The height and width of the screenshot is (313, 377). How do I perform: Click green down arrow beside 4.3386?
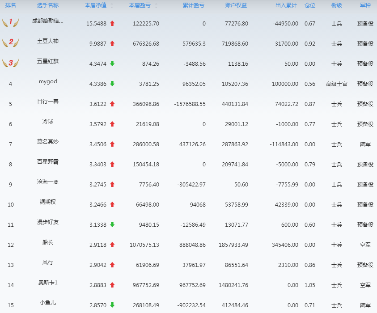pos(112,84)
